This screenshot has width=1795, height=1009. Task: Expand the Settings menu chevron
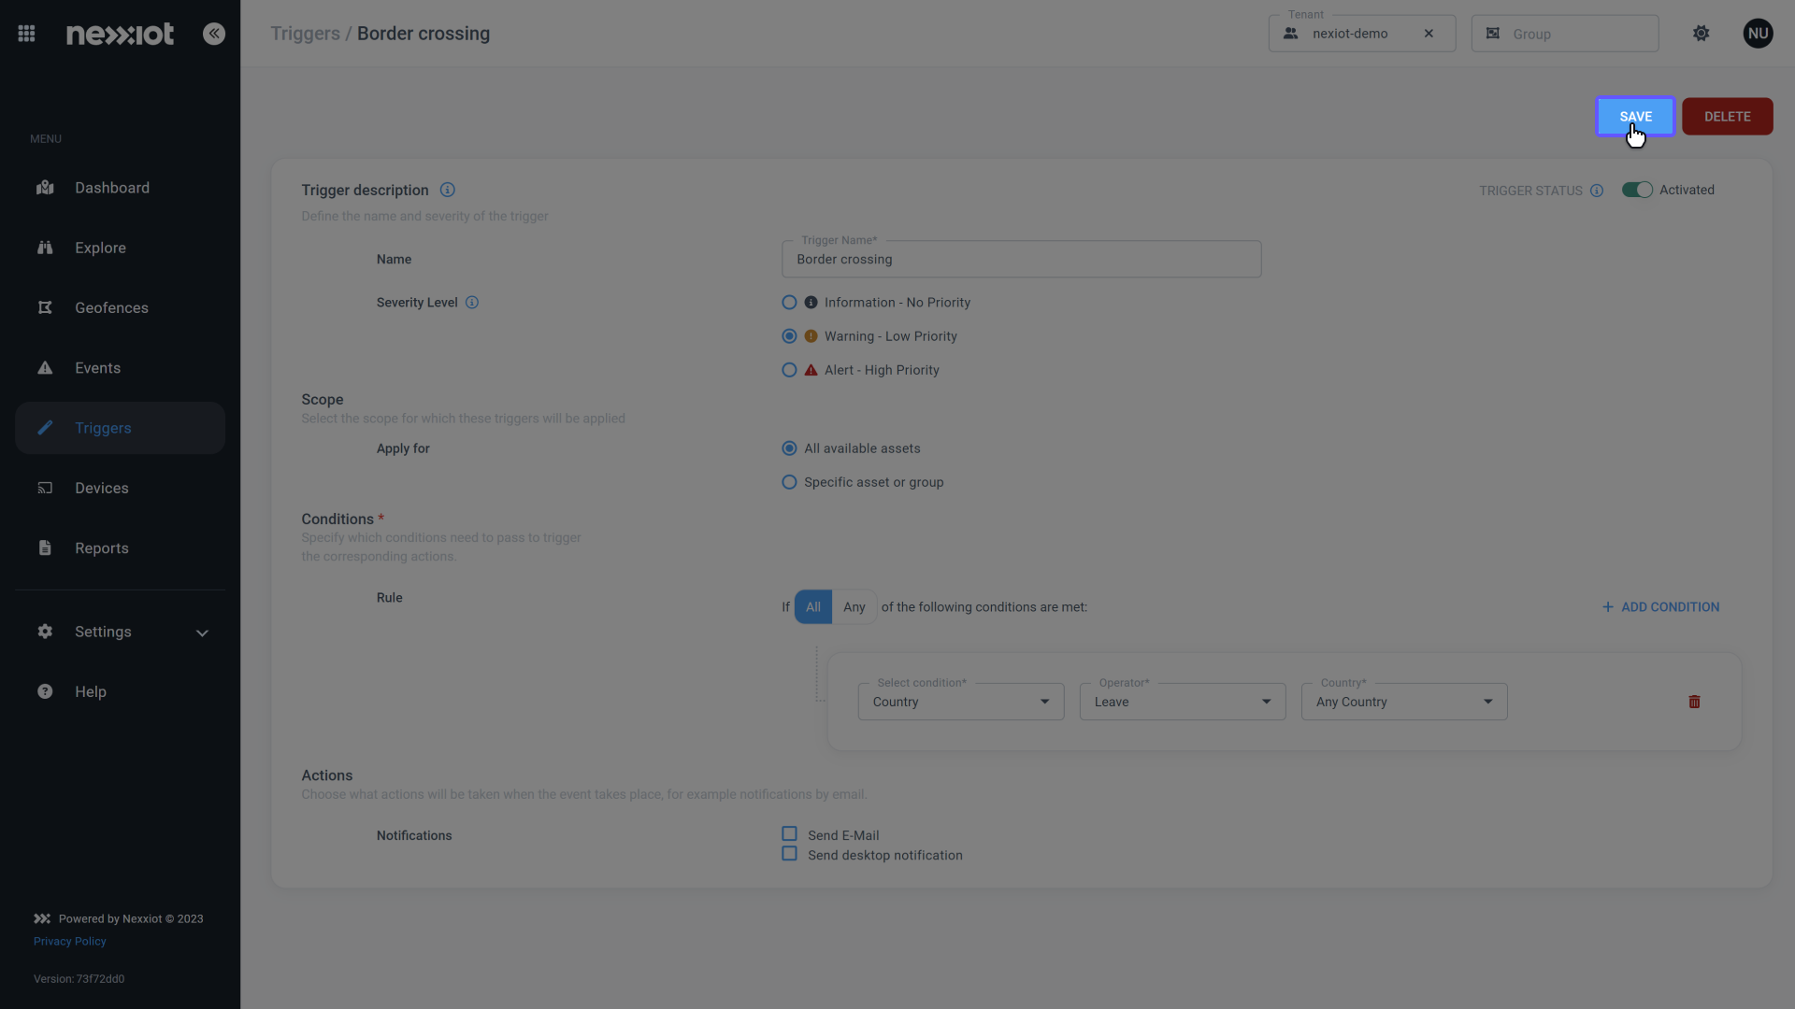pos(202,632)
